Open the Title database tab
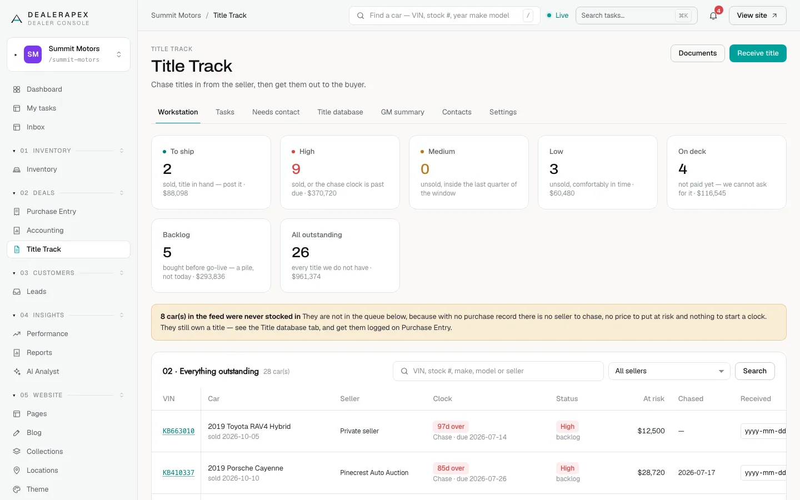 340,112
